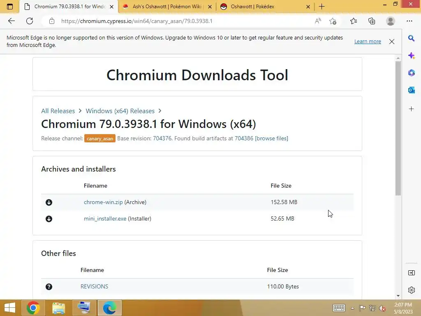Open network tray icon

pos(372,308)
